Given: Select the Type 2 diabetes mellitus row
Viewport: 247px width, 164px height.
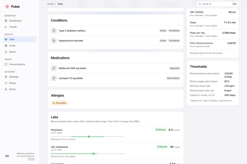Looking at the screenshot, I should (116, 31).
